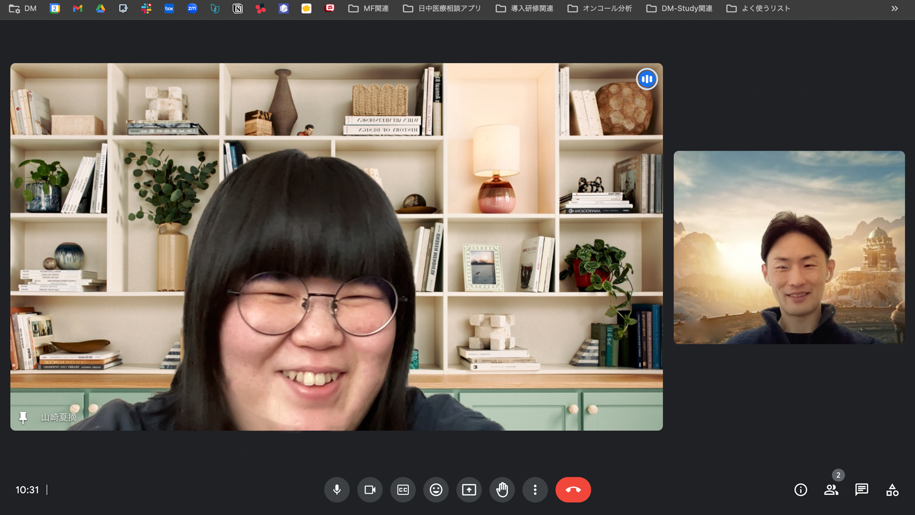Click the present screen icon
Screen dimensions: 915x515
[469, 490]
